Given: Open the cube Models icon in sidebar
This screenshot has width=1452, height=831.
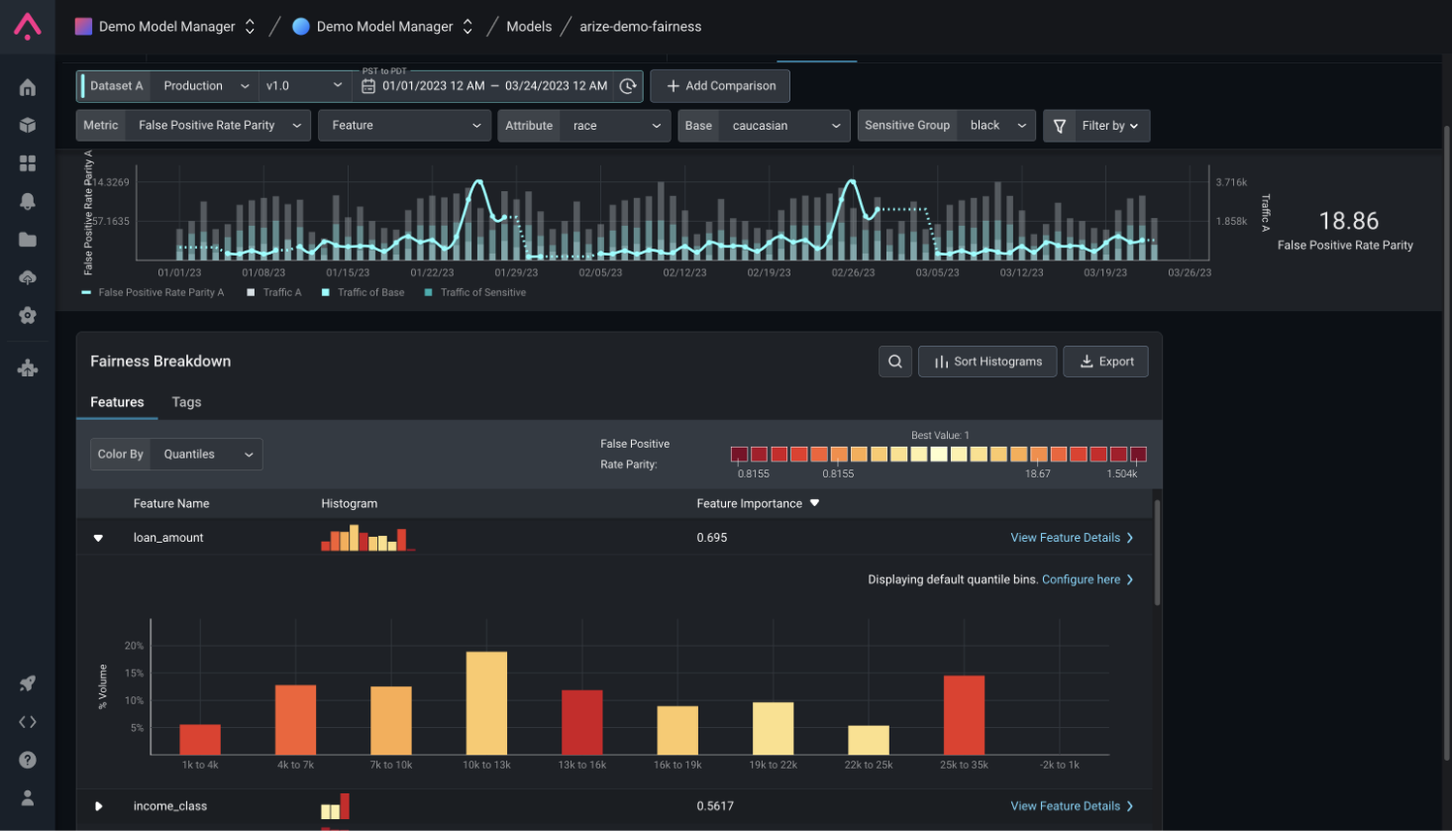Looking at the screenshot, I should pos(28,125).
